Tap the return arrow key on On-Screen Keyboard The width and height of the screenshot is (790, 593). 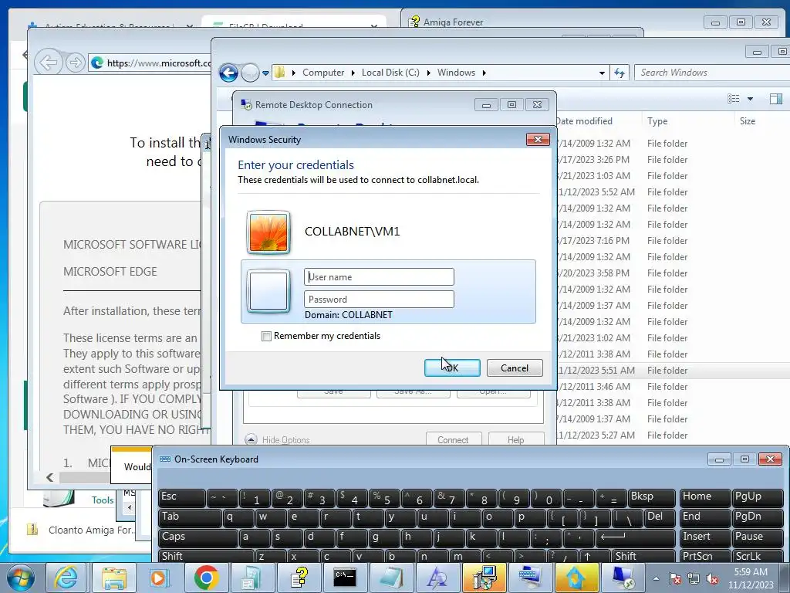[x=635, y=537]
